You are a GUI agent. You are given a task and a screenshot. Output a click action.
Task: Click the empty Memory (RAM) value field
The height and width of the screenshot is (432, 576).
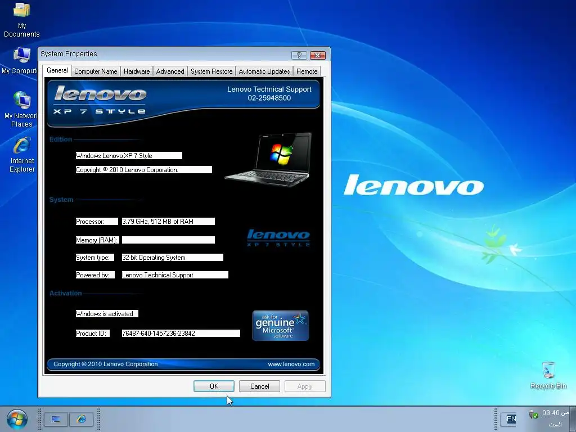(168, 240)
